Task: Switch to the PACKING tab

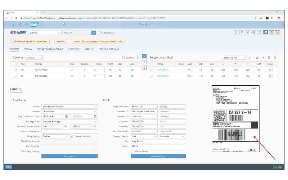Action: (14, 49)
